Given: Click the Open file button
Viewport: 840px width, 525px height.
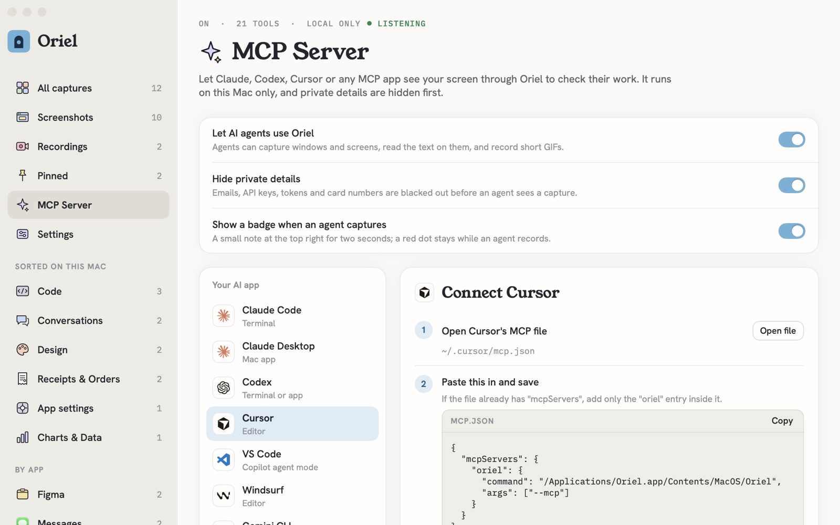Looking at the screenshot, I should pos(778,331).
